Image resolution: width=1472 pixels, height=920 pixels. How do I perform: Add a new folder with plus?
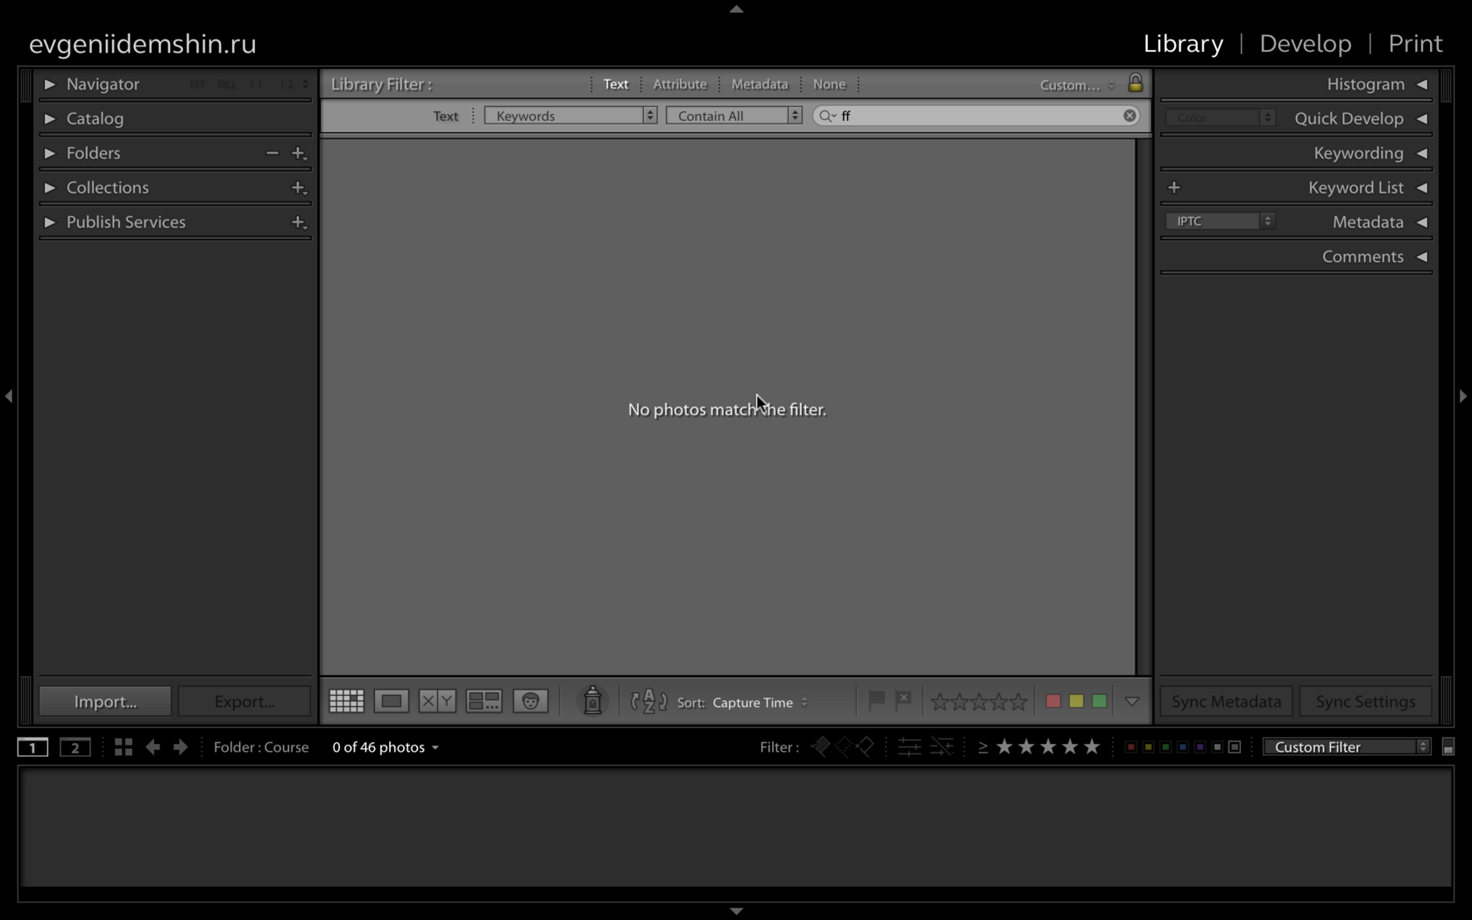click(299, 153)
